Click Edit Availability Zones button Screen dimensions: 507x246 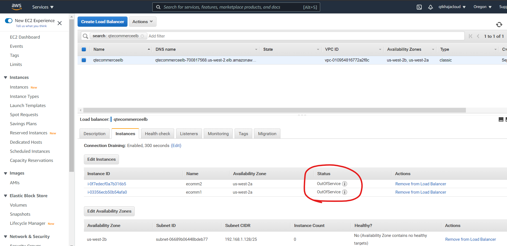pyautogui.click(x=109, y=211)
